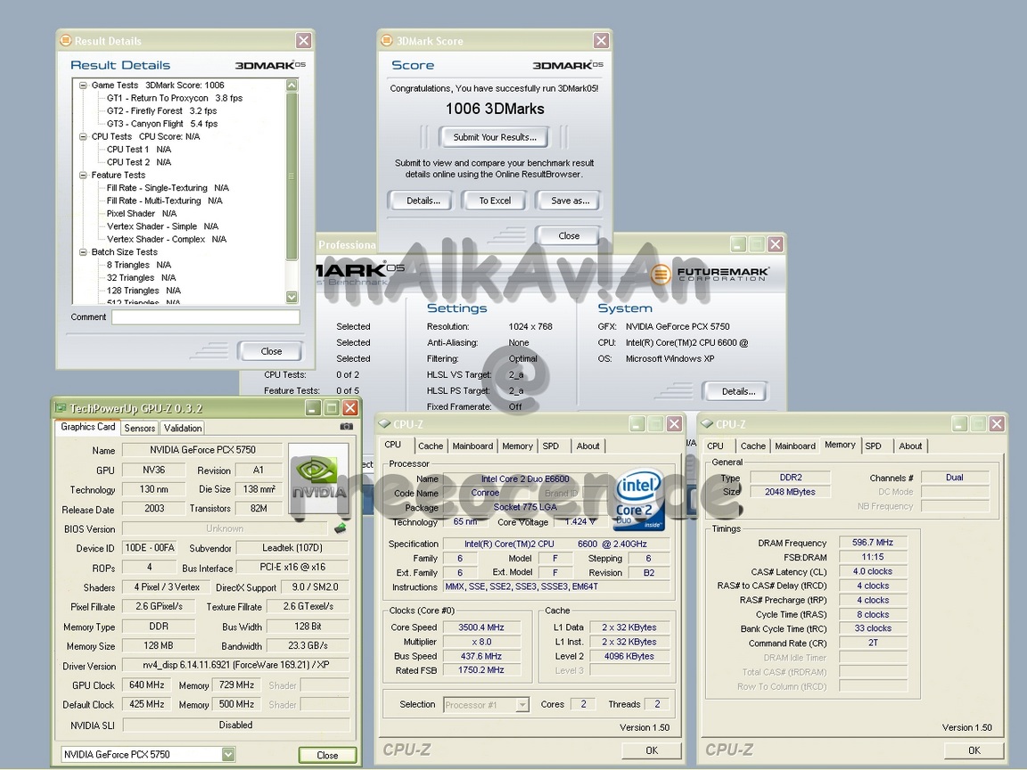Open the Processor #1 selection dropdown
Image resolution: width=1027 pixels, height=770 pixels.
coord(522,705)
